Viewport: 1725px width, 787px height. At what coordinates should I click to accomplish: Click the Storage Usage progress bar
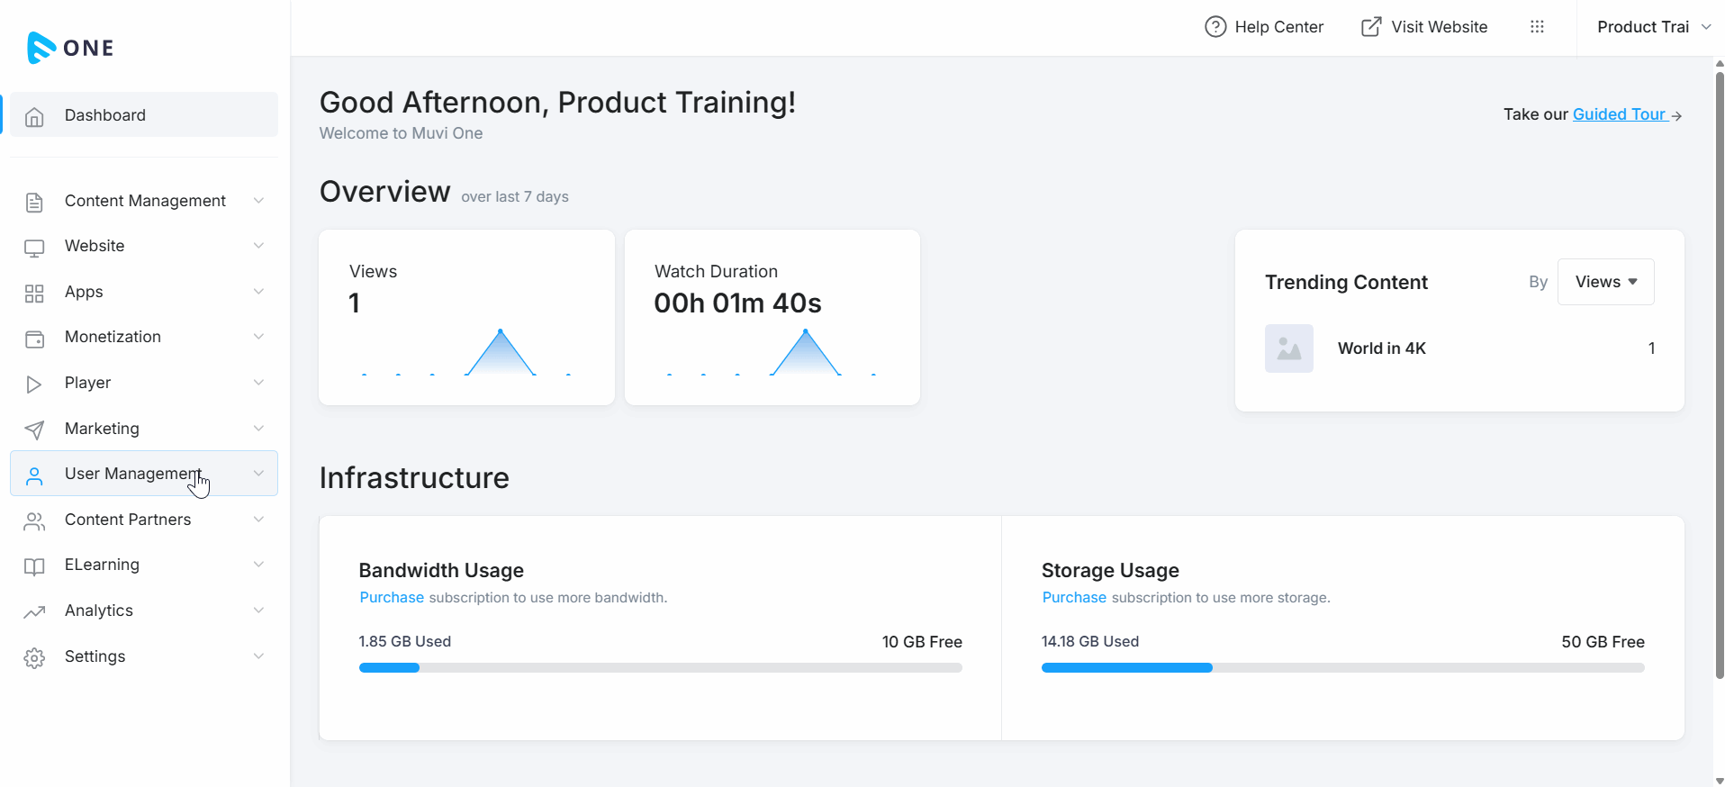[x=1342, y=668]
